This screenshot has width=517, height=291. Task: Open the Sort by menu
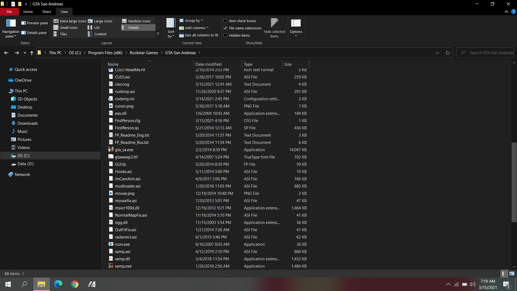pos(171,28)
